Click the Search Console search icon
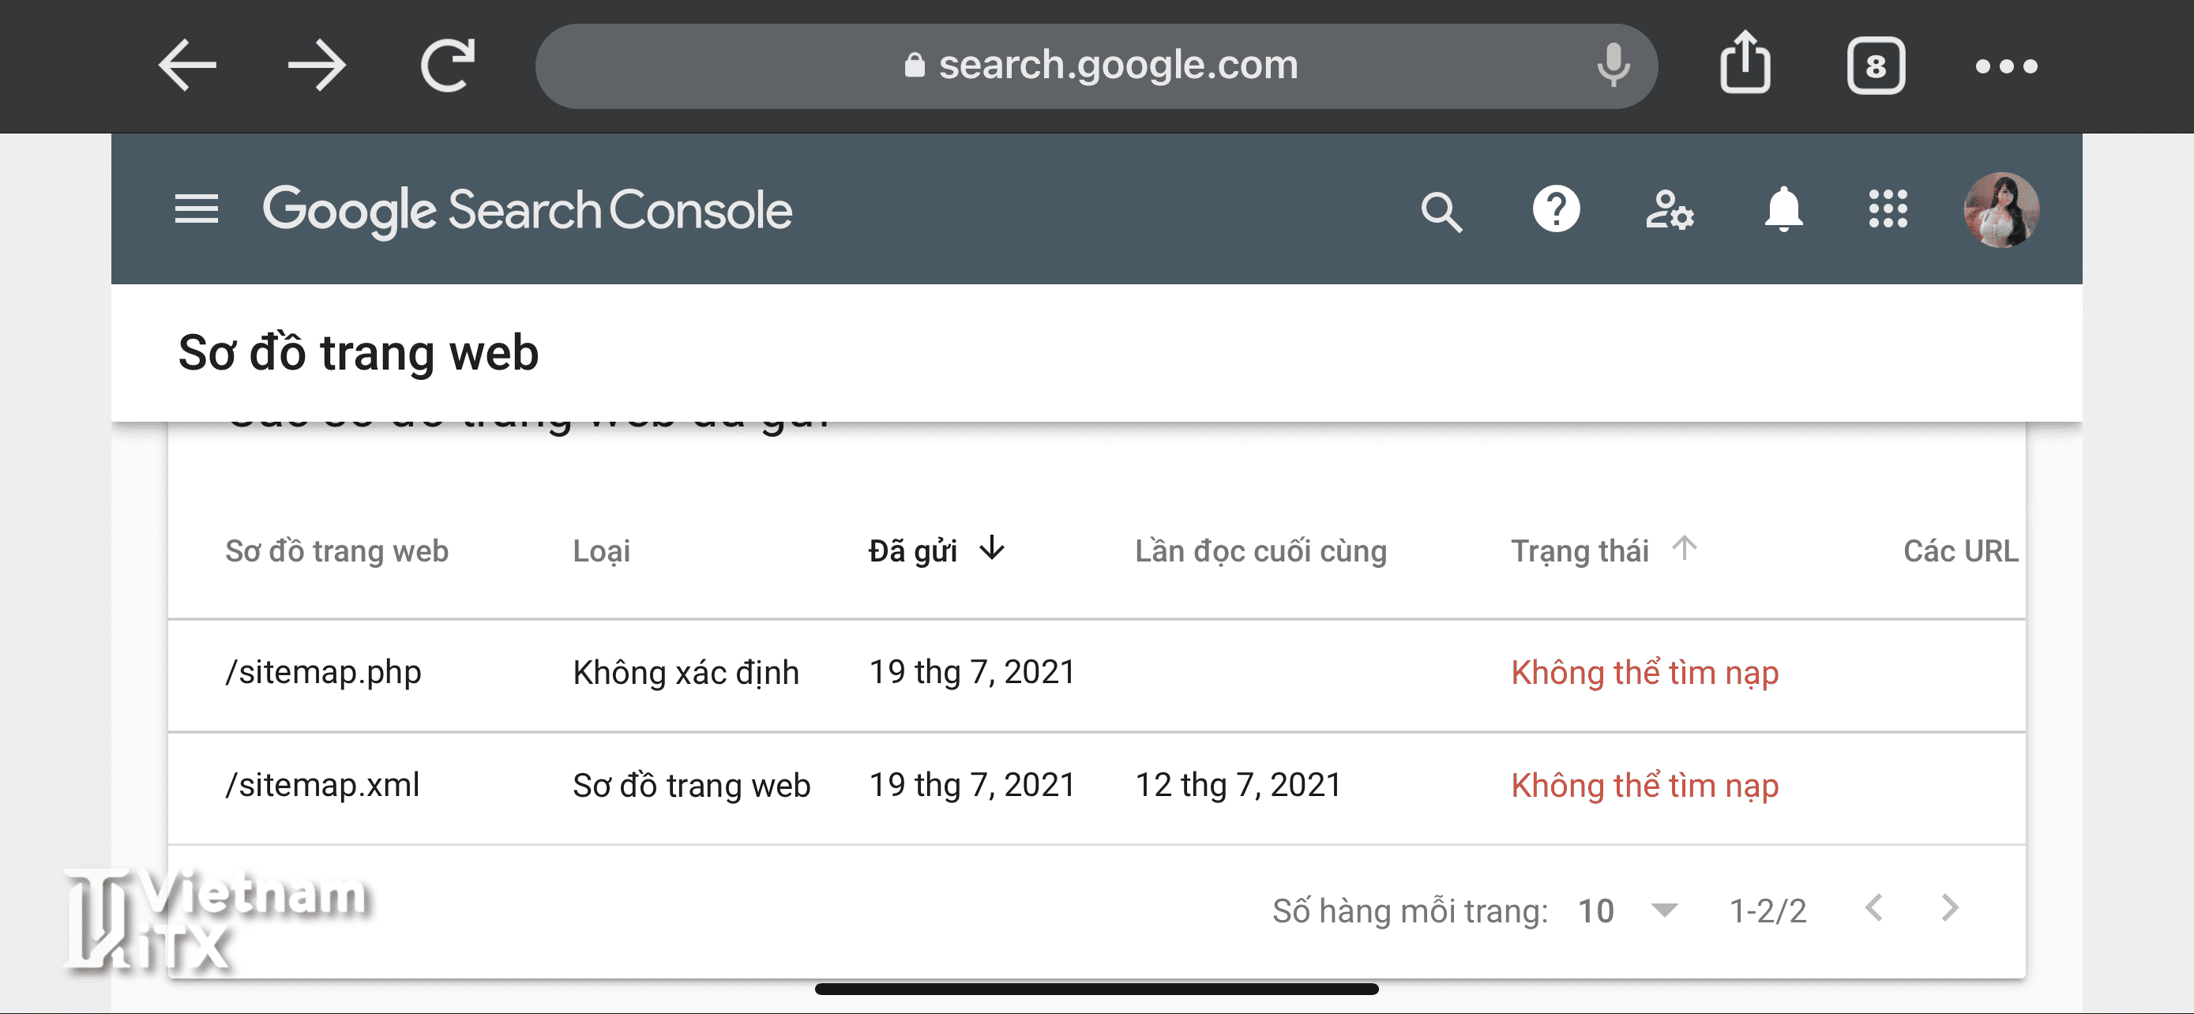The height and width of the screenshot is (1014, 2194). click(x=1441, y=210)
